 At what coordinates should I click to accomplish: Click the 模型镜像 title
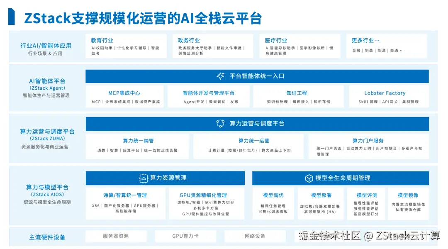pyautogui.click(x=408, y=195)
